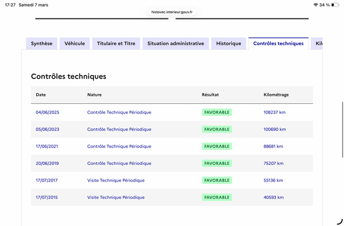Click the FAVORABLE badge for 17/07/2015
This screenshot has height=226, width=344.
[x=217, y=198]
